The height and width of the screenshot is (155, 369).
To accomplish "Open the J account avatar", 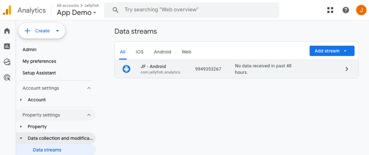I will pos(361,10).
